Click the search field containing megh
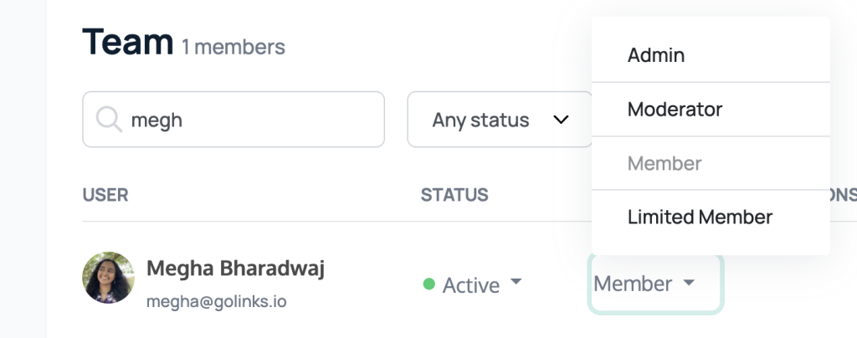857x338 pixels. (x=233, y=120)
